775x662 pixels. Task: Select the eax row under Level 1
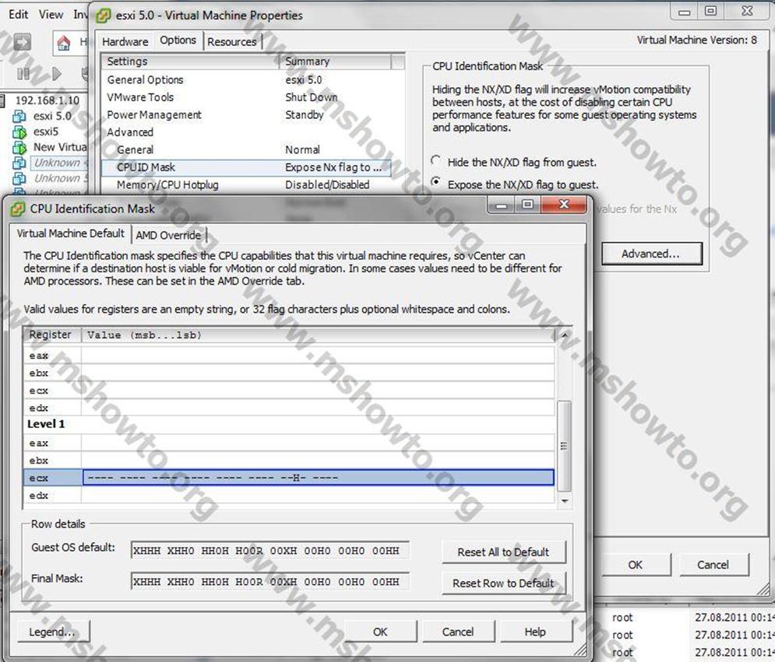[x=289, y=443]
